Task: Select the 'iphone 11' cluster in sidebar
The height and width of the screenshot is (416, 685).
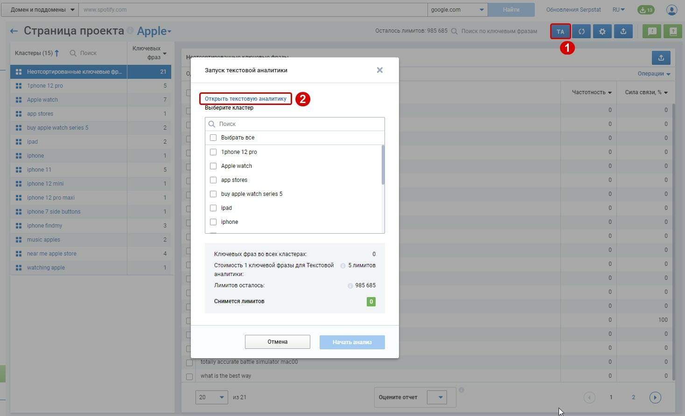Action: 39,170
